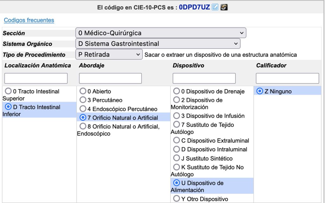325x203 pixels.
Task: Select D Dispositivo Intraluminal option
Action: [x=176, y=149]
